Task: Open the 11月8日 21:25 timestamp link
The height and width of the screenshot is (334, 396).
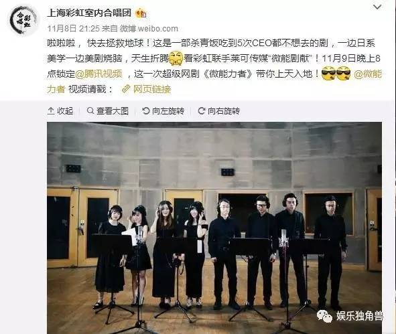Action: coord(74,29)
